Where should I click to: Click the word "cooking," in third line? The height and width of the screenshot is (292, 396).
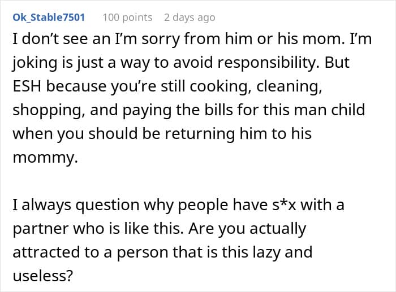[x=219, y=87]
